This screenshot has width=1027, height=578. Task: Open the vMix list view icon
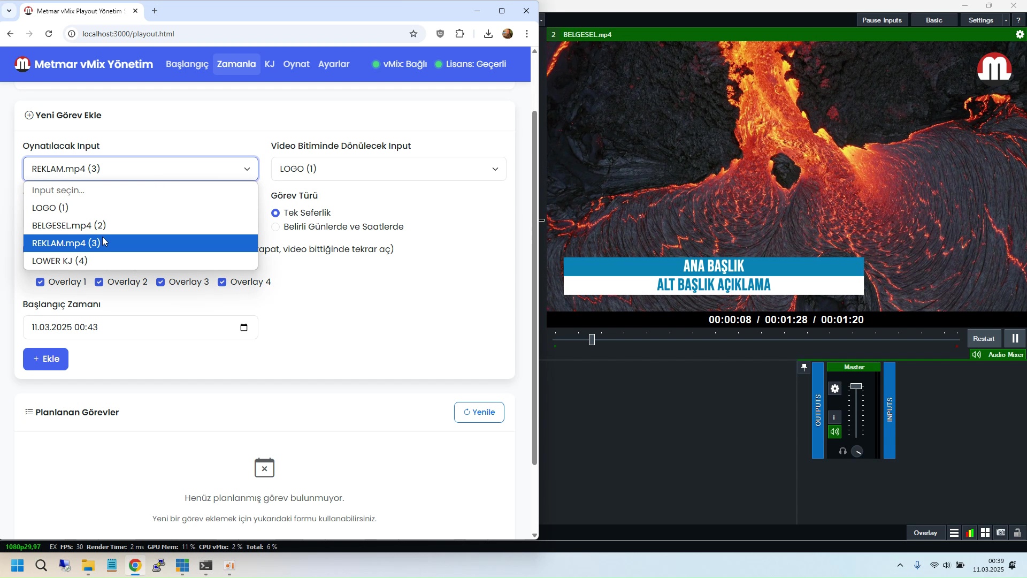pos(954,533)
